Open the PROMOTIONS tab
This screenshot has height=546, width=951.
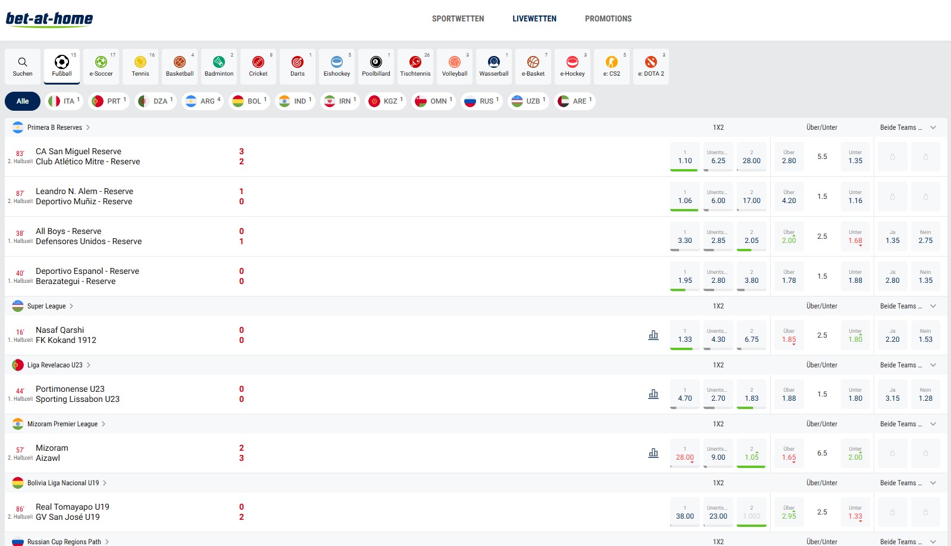point(608,19)
